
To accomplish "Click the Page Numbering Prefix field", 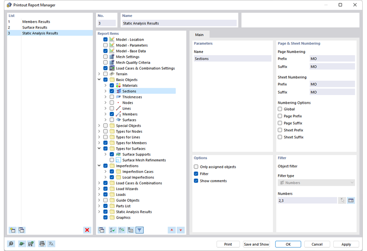I will (332, 59).
